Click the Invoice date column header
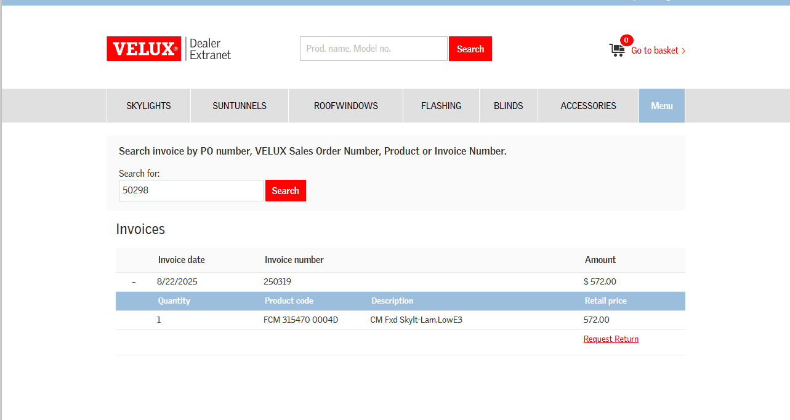Viewport: 790px width, 420px height. click(x=182, y=260)
